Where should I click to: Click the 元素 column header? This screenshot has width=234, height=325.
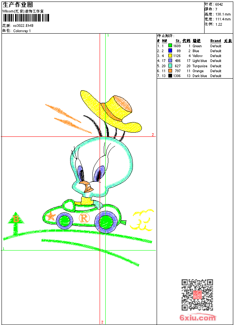(228, 41)
